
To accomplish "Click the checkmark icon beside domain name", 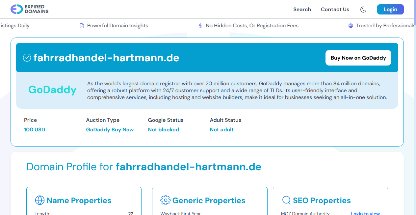I will (x=27, y=58).
